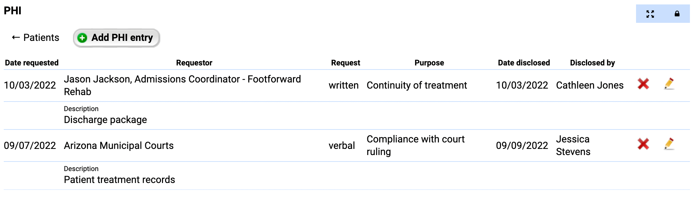Click the Jessica Stevens cell
Screen dimensions: 693x199
tap(573, 146)
